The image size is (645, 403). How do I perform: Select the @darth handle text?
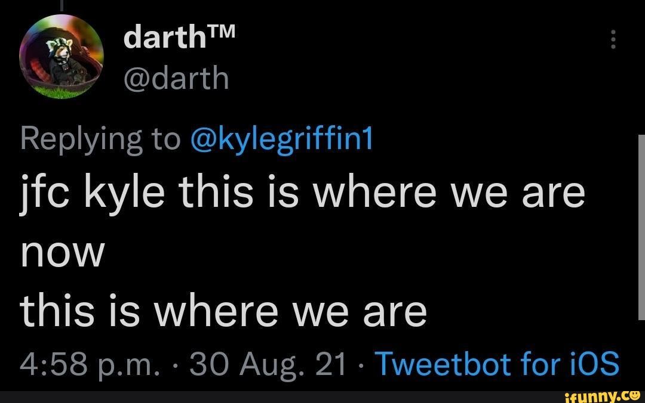(176, 77)
